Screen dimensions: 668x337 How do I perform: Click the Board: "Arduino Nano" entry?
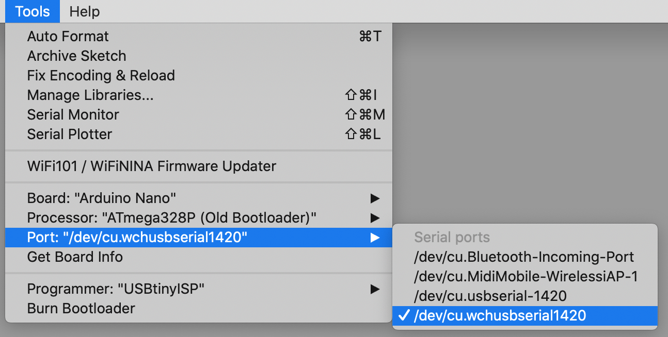pos(199,198)
